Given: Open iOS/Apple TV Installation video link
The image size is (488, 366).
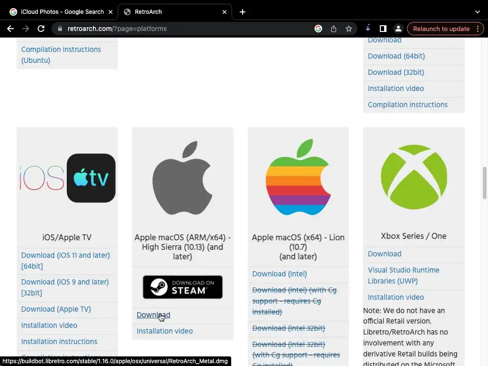Looking at the screenshot, I should (x=49, y=325).
